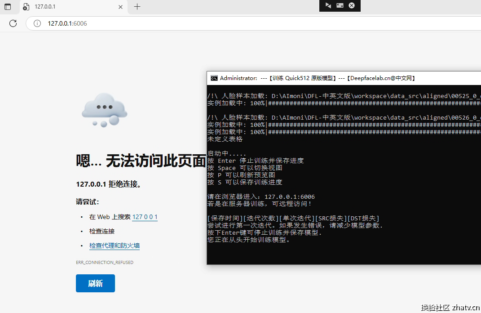The image size is (481, 313).
Task: Open a new tab with the plus button
Action: pos(137,7)
